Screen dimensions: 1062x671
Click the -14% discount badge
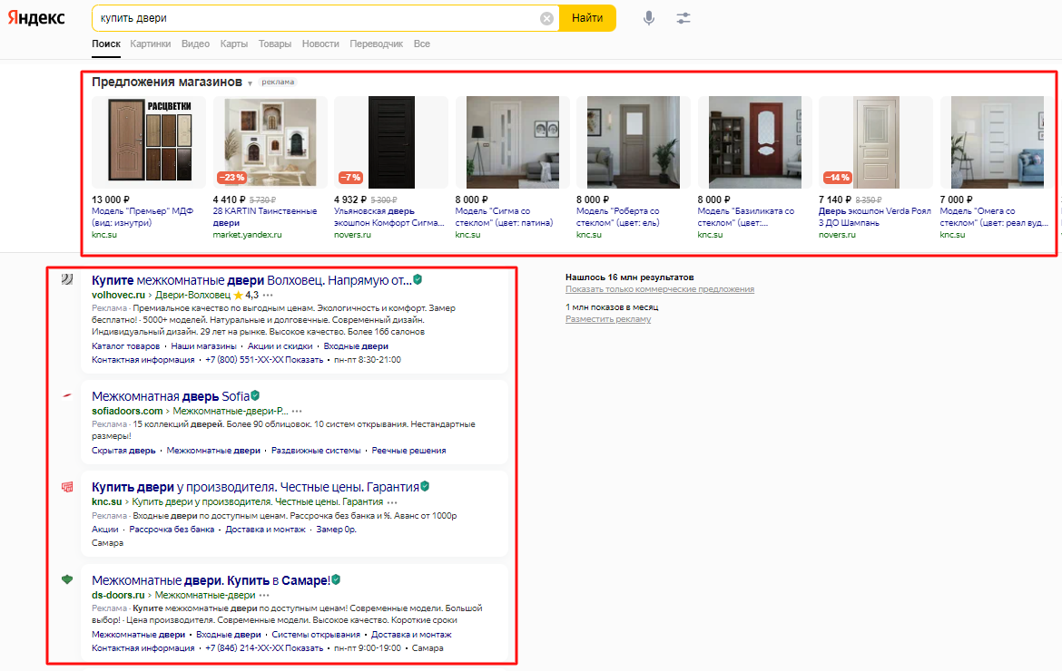(x=837, y=177)
